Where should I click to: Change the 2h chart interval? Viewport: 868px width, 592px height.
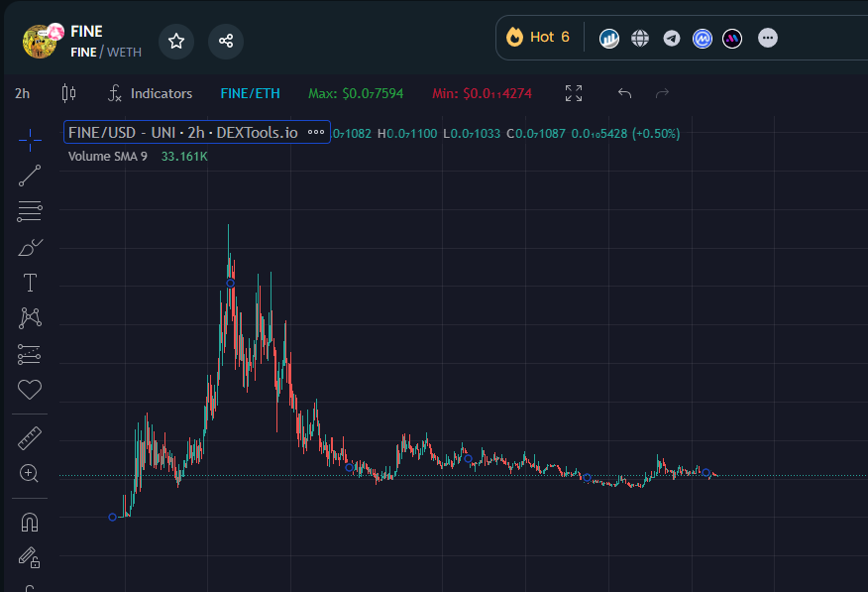[x=22, y=93]
